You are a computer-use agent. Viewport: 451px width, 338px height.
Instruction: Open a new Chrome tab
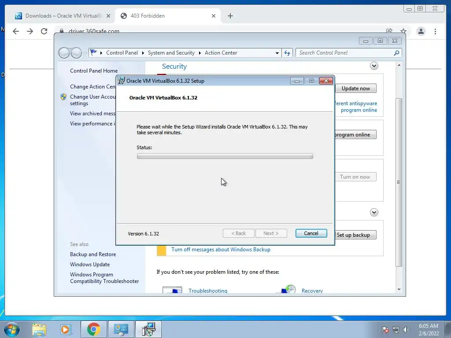230,16
